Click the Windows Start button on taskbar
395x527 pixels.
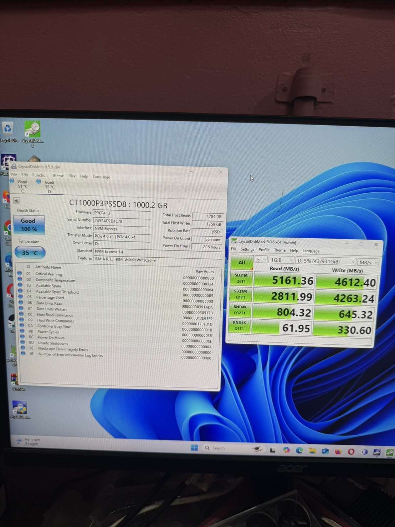click(x=194, y=448)
